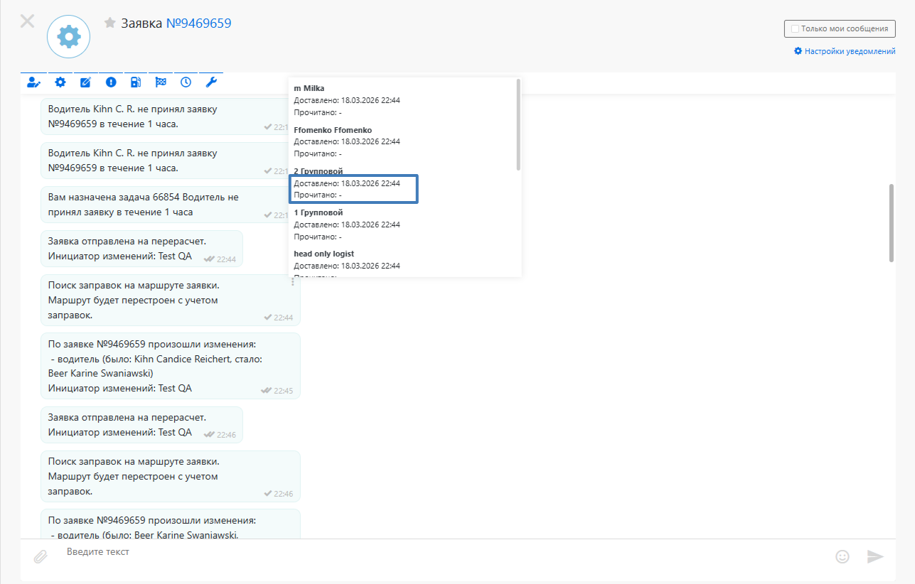Screen dimensions: 915x584
Task: Select the 22:46 'Заявка отправлена на перерасчет' message
Action: 141,425
